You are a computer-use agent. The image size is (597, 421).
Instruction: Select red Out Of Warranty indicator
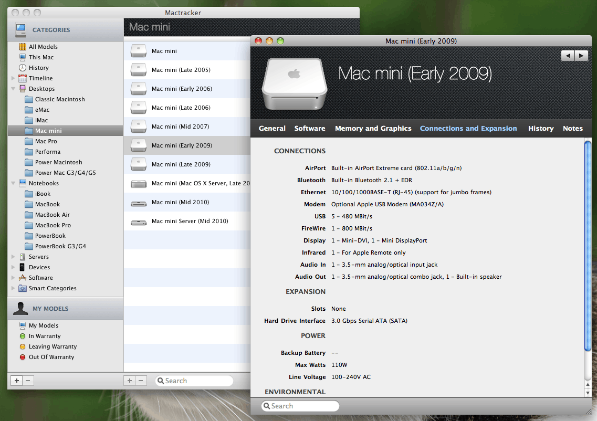pos(23,357)
